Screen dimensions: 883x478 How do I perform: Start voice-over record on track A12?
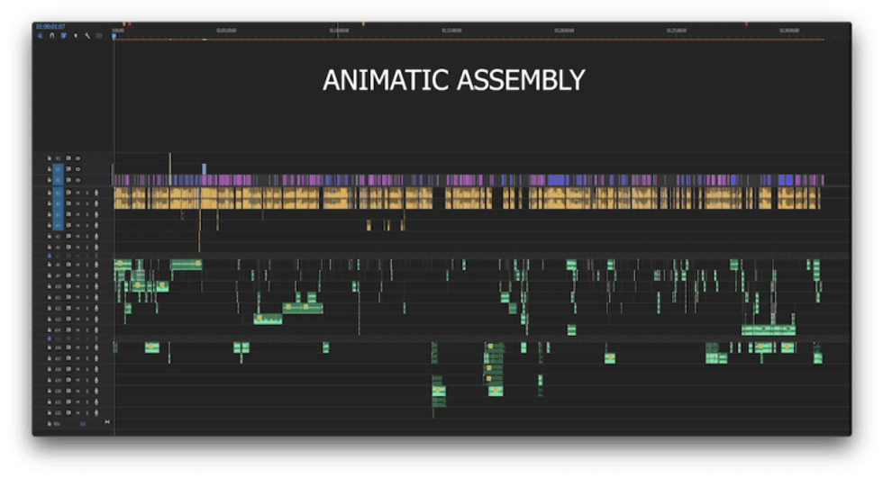(96, 309)
